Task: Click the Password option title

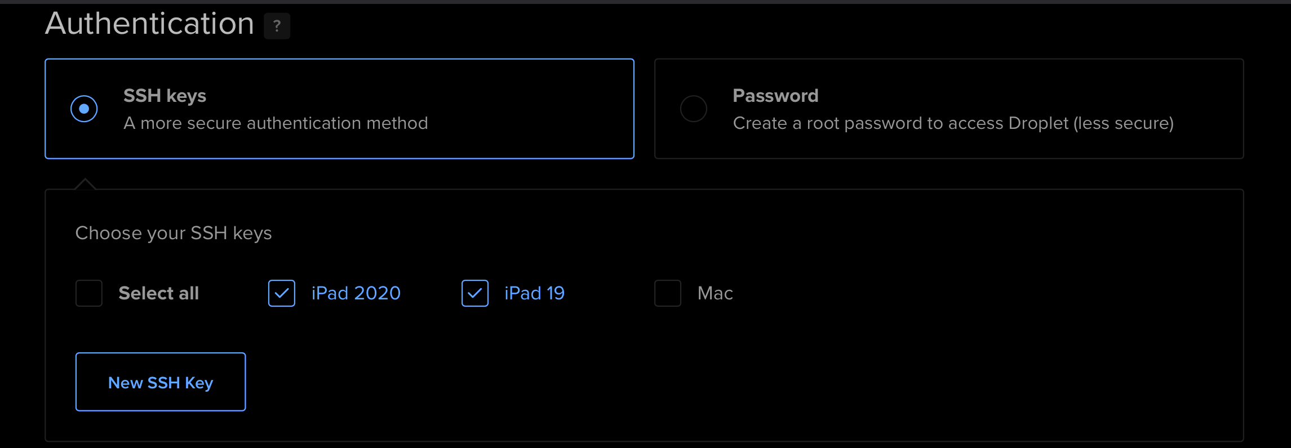Action: coord(775,96)
